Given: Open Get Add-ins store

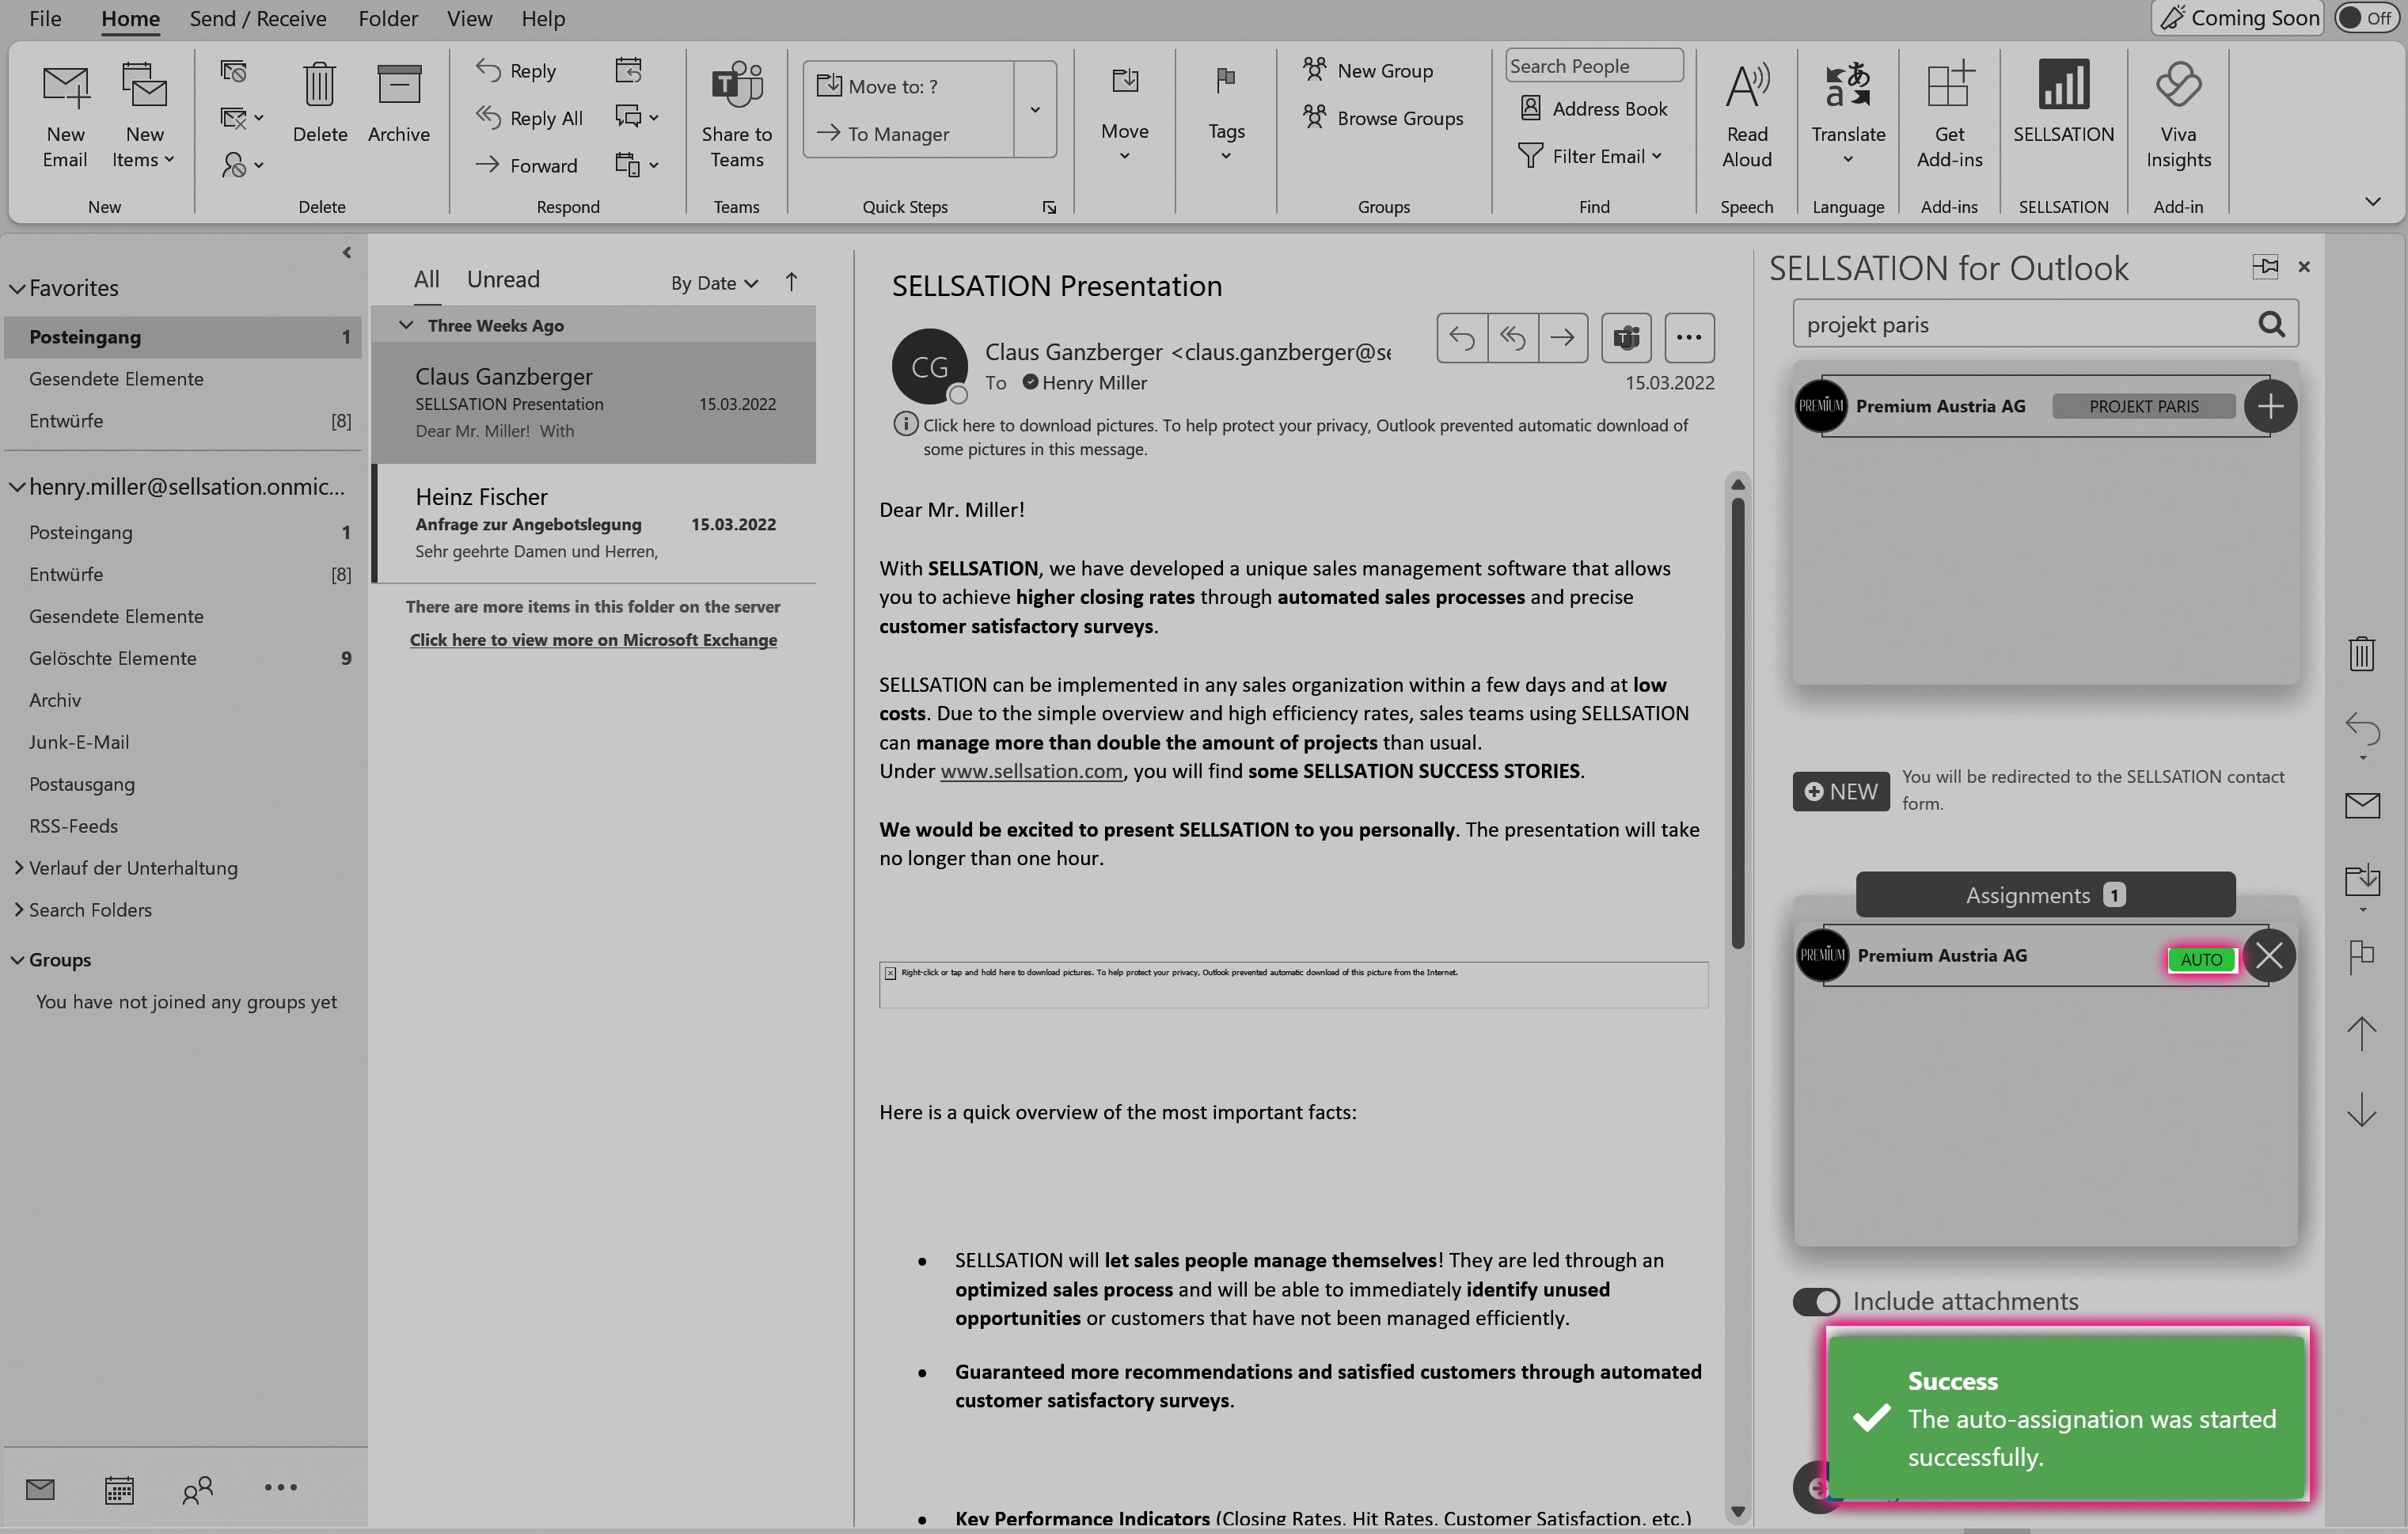Looking at the screenshot, I should [x=1948, y=116].
